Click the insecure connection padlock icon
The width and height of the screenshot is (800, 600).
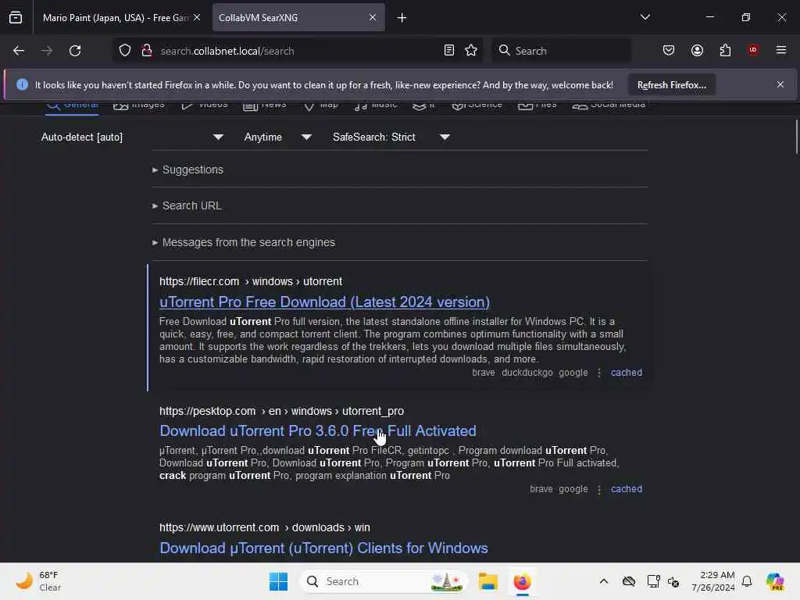147,51
